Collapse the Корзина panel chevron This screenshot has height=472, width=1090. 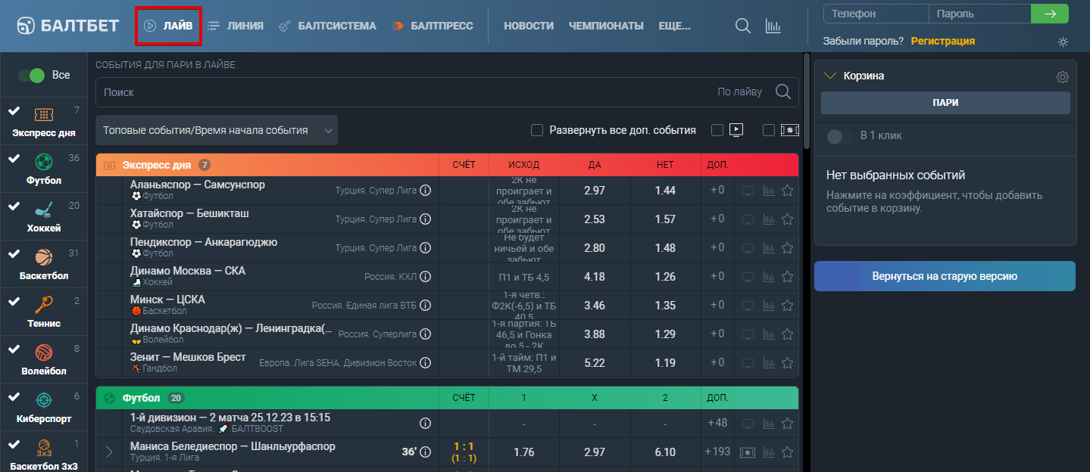click(829, 76)
